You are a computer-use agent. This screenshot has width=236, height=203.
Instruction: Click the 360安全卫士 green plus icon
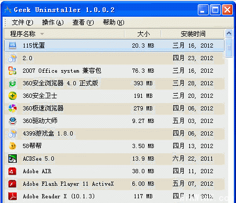tap(13, 96)
